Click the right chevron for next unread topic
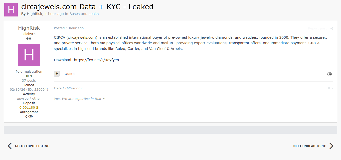This screenshot has width=341, height=160. point(331,146)
